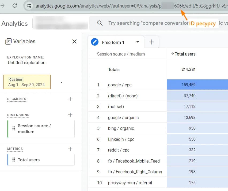Click the DIMENSIONS section label

coord(18,115)
